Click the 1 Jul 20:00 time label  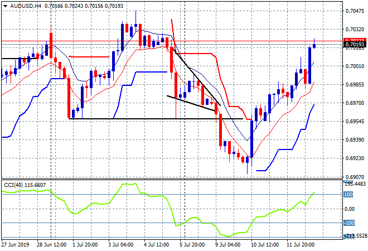85,245
